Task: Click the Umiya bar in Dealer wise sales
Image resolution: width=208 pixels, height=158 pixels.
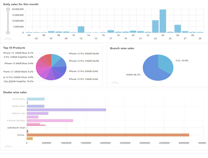Action: pyautogui.click(x=108, y=135)
